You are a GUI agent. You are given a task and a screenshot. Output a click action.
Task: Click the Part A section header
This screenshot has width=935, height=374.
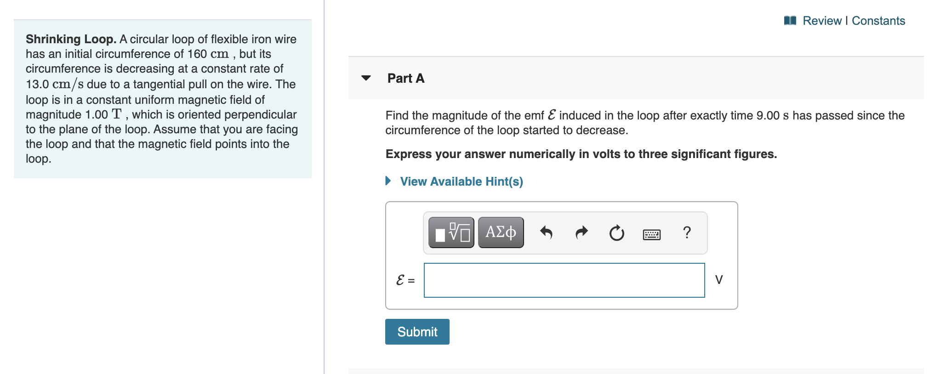(x=406, y=78)
